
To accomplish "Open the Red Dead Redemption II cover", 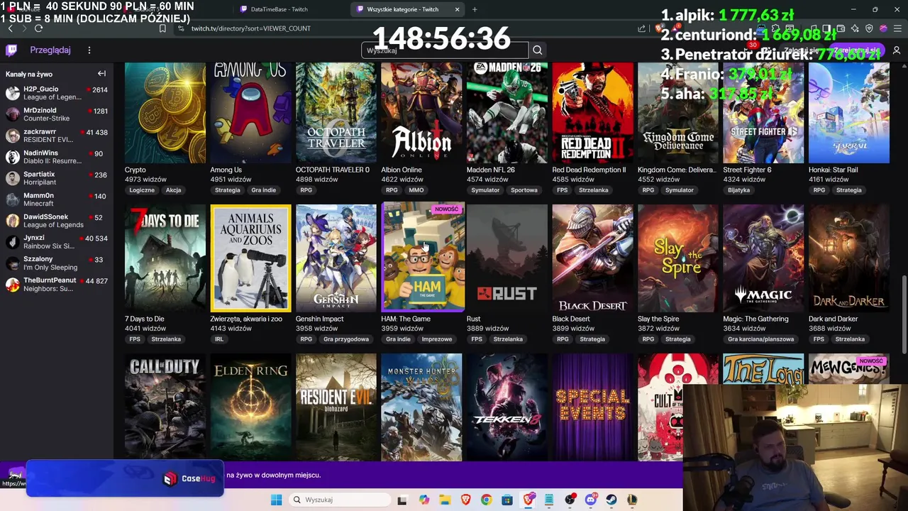I will coord(592,113).
